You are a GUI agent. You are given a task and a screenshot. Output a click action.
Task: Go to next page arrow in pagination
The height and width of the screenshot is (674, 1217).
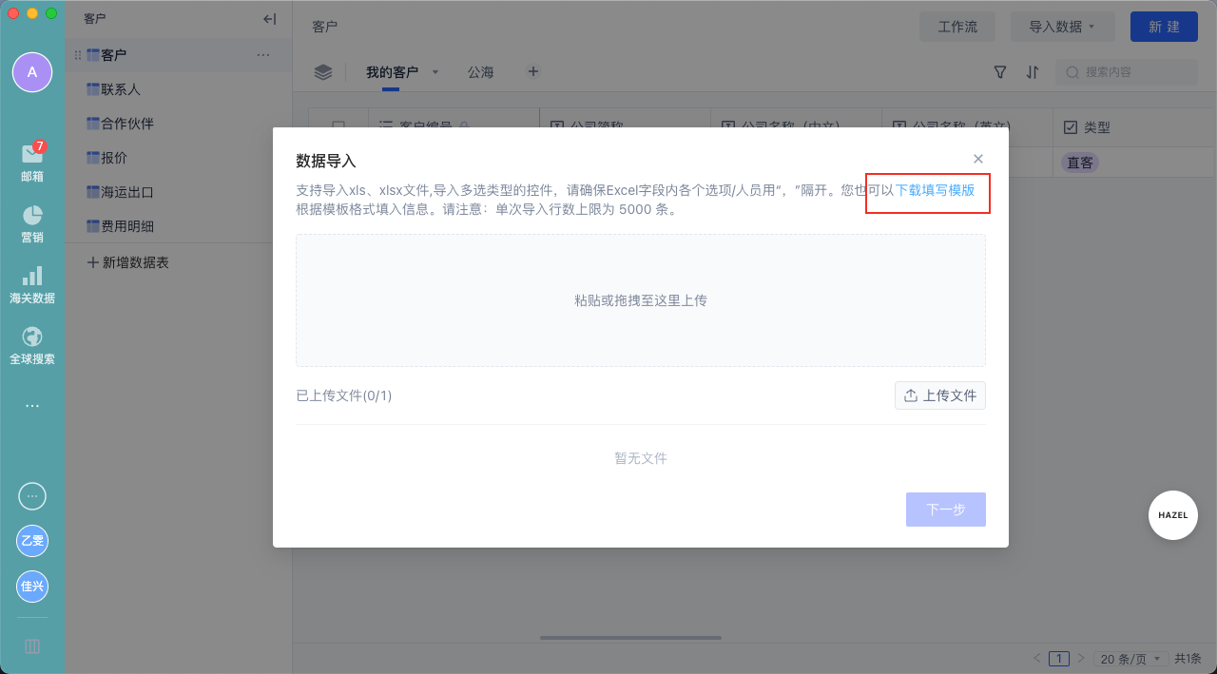point(1080,658)
